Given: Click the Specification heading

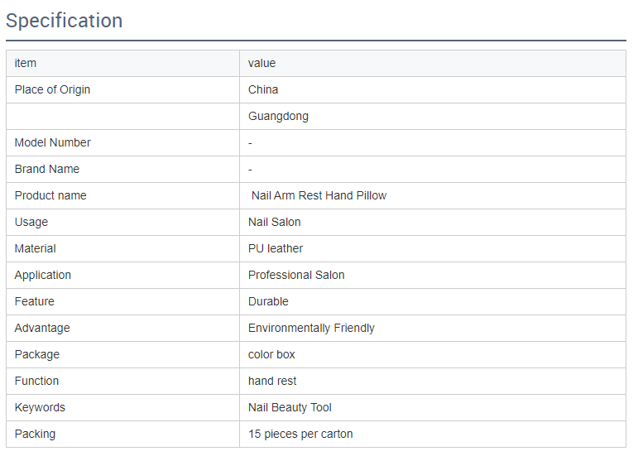Looking at the screenshot, I should click(x=65, y=21).
